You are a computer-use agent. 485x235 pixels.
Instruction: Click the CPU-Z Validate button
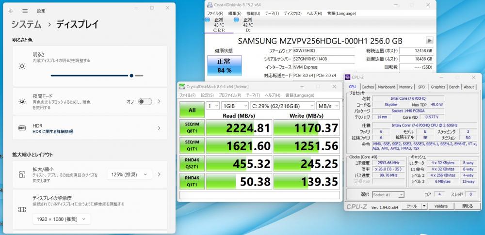tap(441, 206)
